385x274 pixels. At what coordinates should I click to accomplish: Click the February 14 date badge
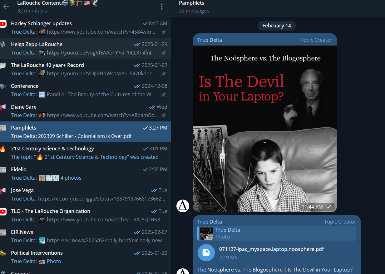[277, 26]
